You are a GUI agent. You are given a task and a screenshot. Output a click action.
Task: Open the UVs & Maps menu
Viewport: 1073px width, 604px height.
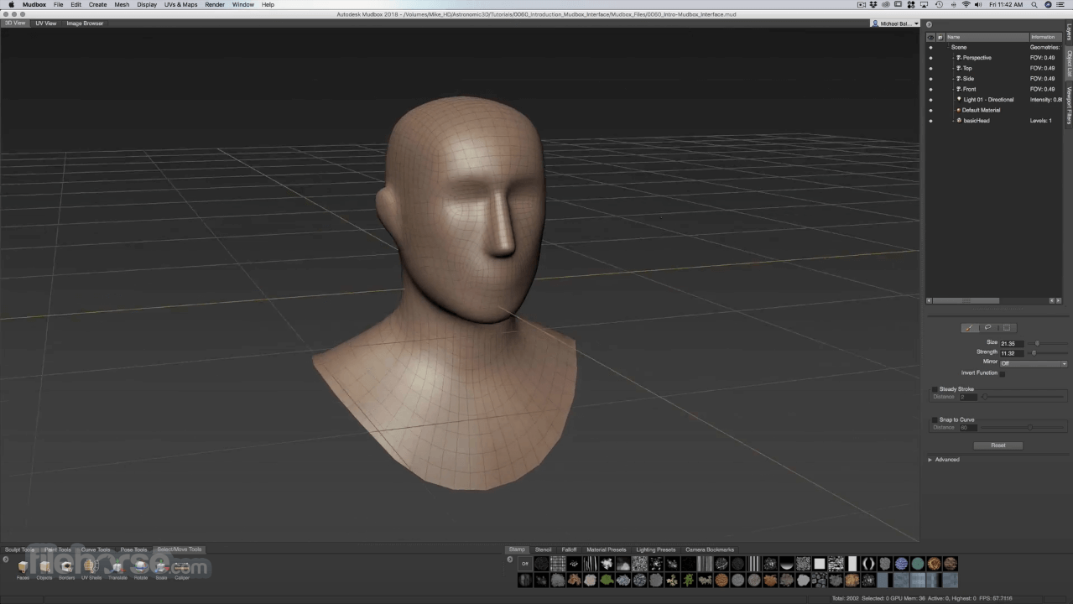pos(180,5)
